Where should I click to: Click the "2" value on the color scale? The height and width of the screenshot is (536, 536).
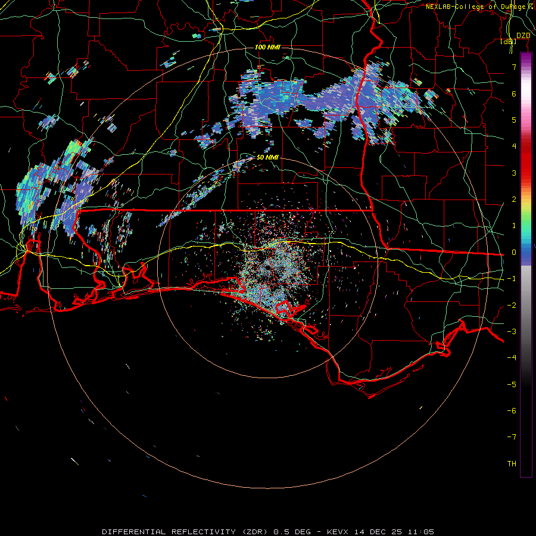[x=513, y=200]
